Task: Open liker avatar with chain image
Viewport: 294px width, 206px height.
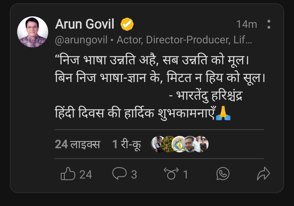Action: point(168,144)
